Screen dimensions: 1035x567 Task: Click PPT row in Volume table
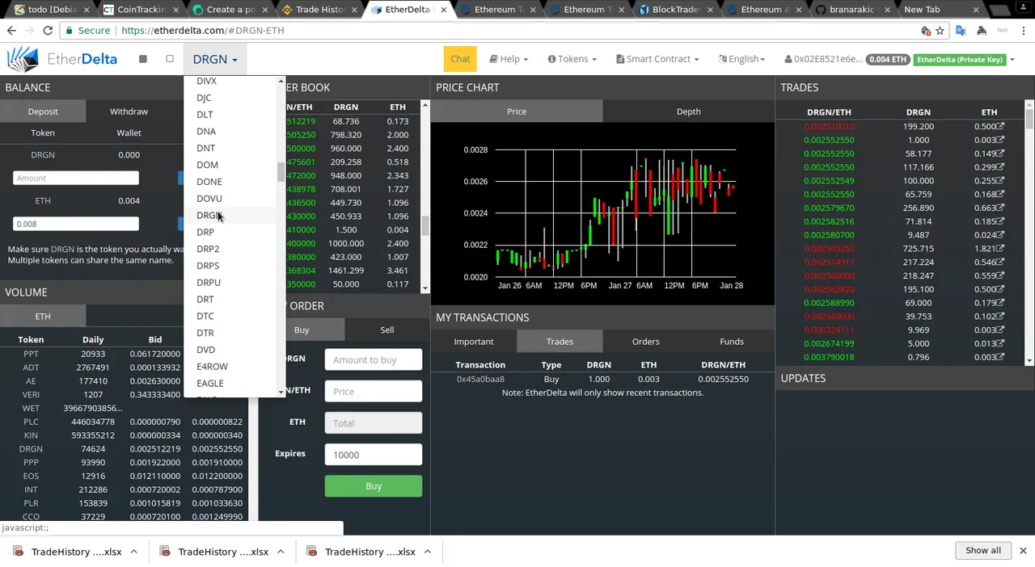click(124, 354)
